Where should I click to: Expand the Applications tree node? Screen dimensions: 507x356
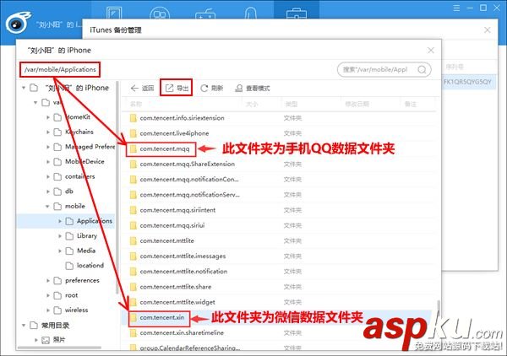point(60,221)
